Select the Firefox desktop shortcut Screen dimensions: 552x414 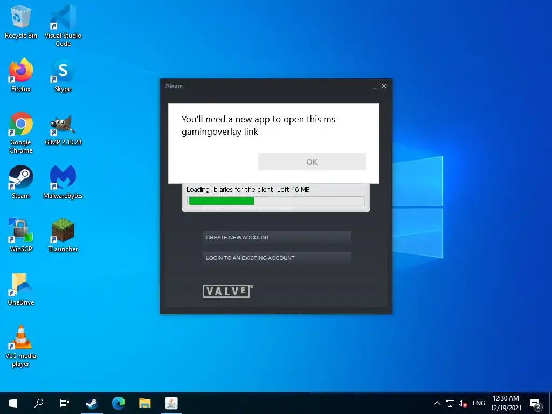pyautogui.click(x=21, y=75)
